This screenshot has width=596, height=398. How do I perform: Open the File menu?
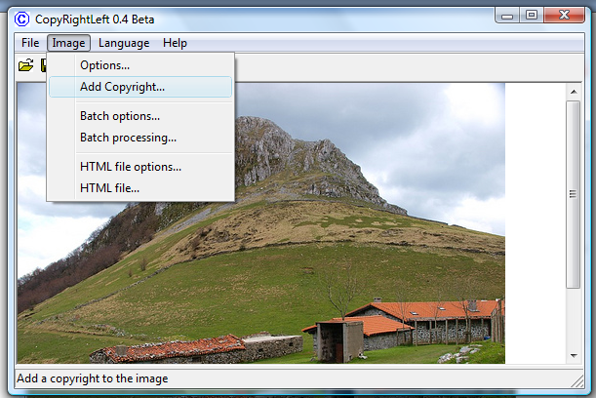tap(30, 43)
